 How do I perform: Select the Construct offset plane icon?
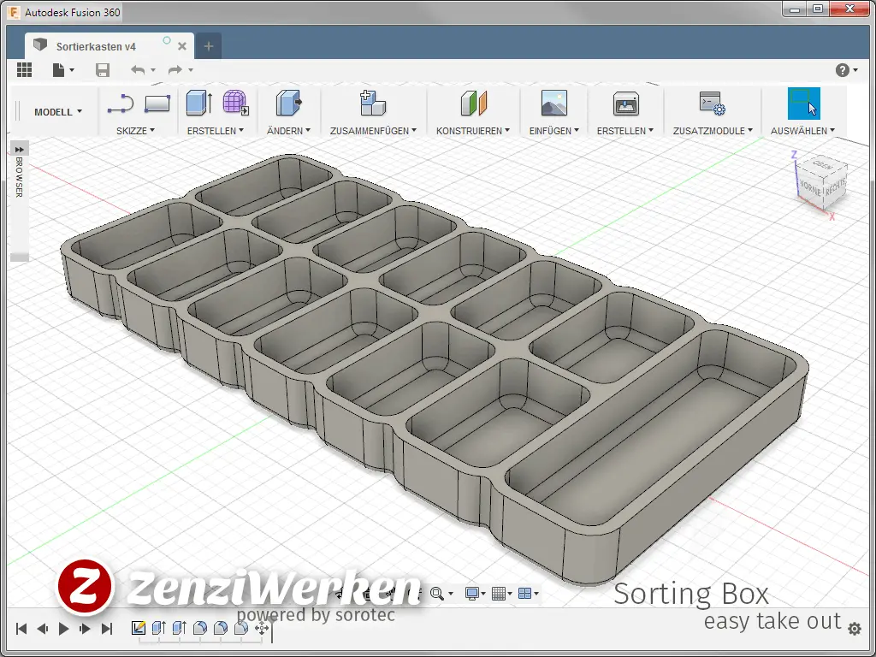[x=473, y=103]
